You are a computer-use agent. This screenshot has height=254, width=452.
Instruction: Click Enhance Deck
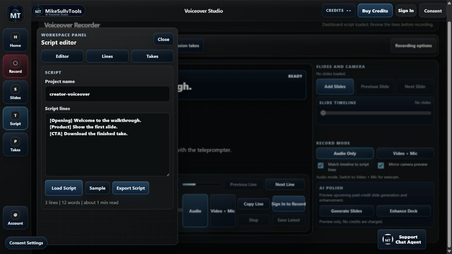pos(403,211)
